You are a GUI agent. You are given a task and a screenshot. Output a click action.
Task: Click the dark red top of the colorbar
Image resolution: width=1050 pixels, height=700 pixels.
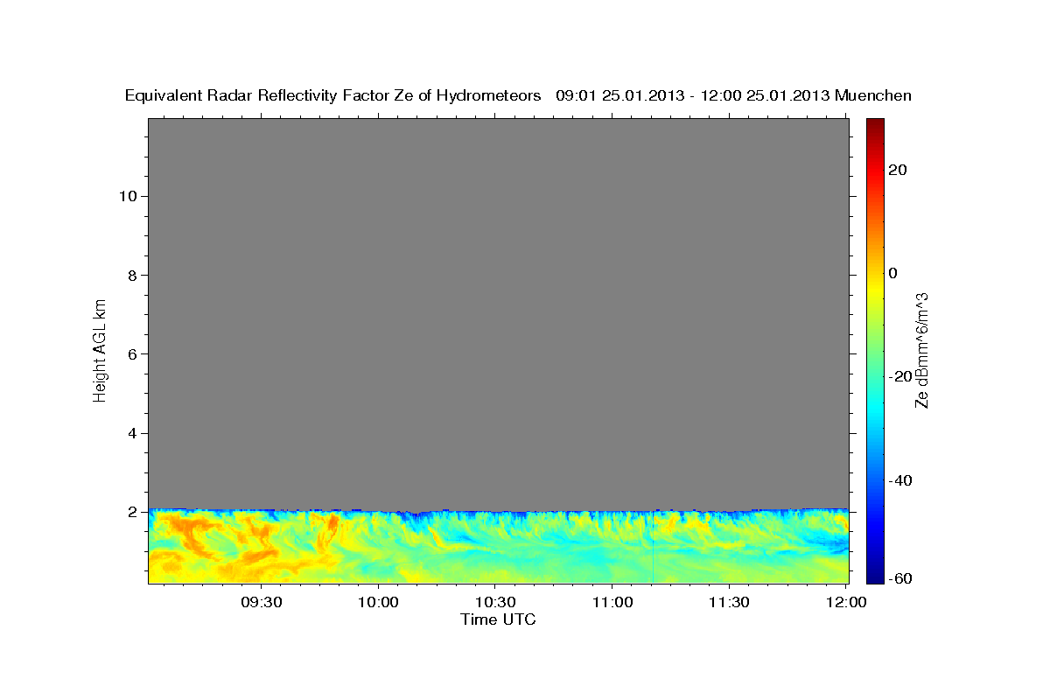875,124
